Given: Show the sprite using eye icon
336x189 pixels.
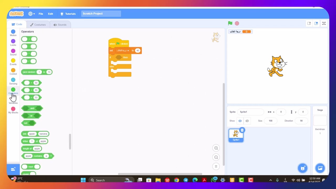Looking at the screenshot, I should click(x=240, y=121).
